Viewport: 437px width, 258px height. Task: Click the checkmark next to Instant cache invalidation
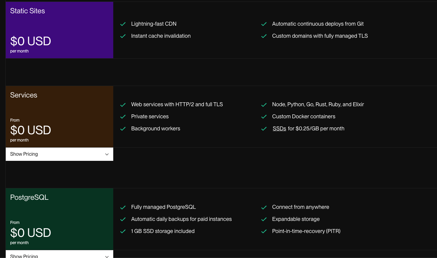click(x=123, y=36)
